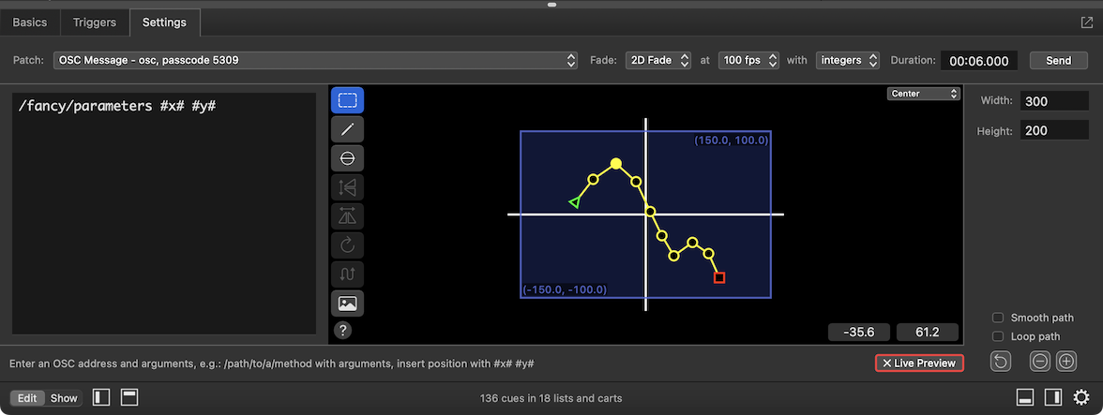This screenshot has height=415, width=1103.
Task: Click the Y coordinate value 61.2
Action: click(x=927, y=333)
